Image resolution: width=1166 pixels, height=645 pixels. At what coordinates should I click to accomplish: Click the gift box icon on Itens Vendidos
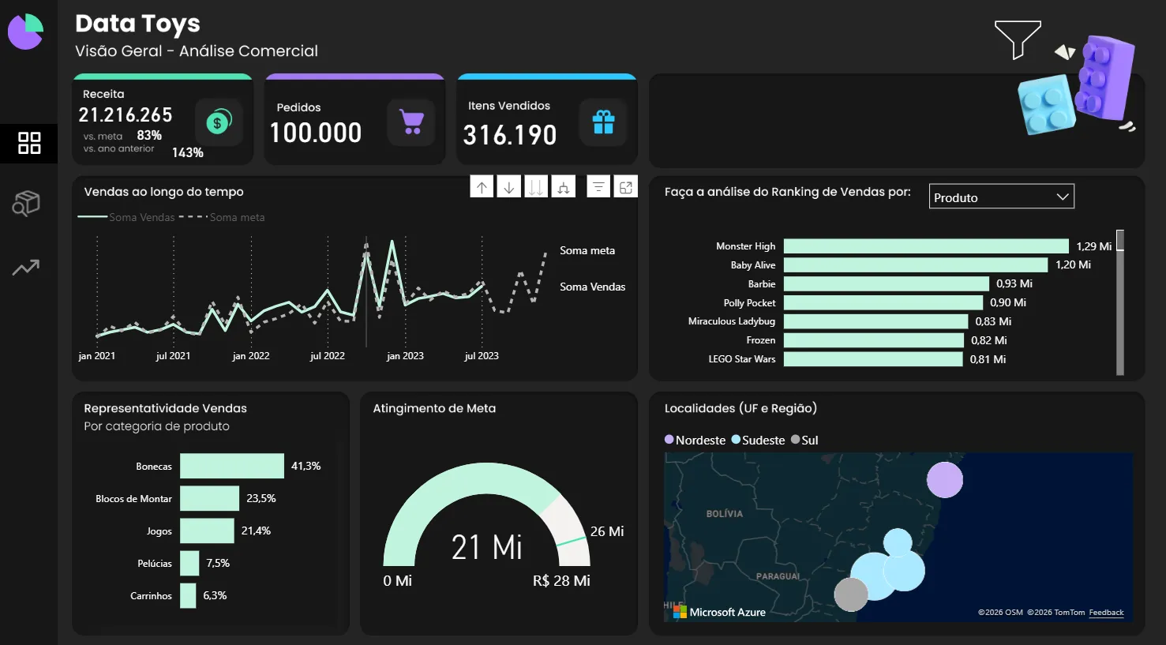coord(603,122)
